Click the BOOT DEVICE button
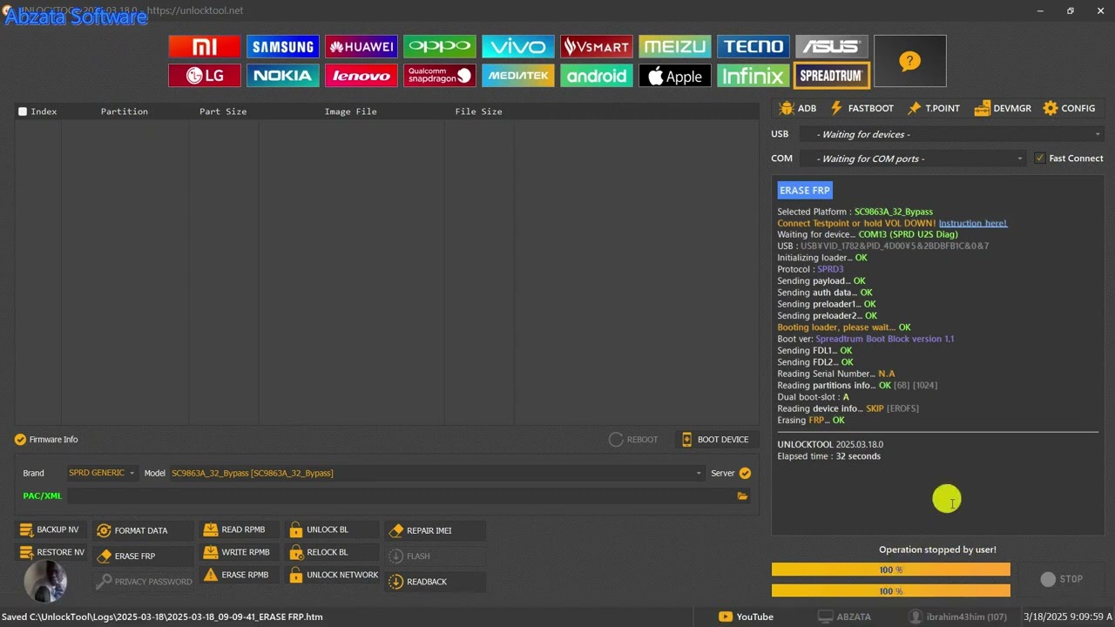 [x=715, y=440]
